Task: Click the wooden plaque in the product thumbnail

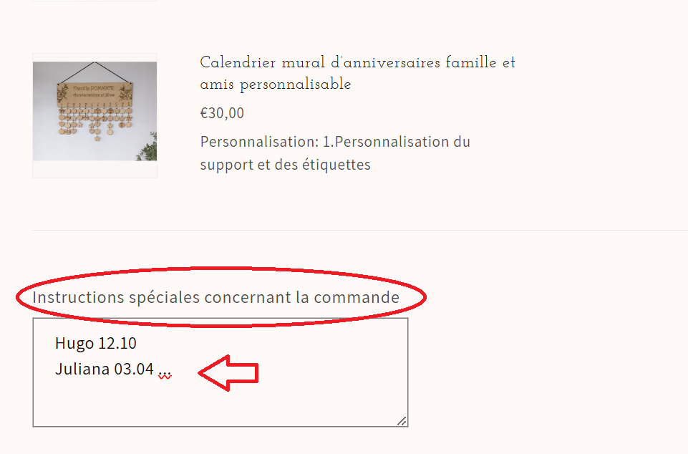Action: pyautogui.click(x=93, y=92)
